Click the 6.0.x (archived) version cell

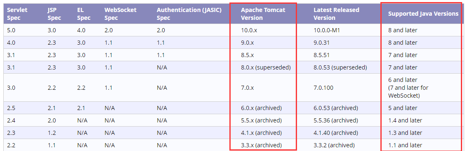261,108
